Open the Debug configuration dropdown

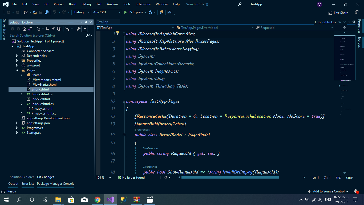[88, 12]
